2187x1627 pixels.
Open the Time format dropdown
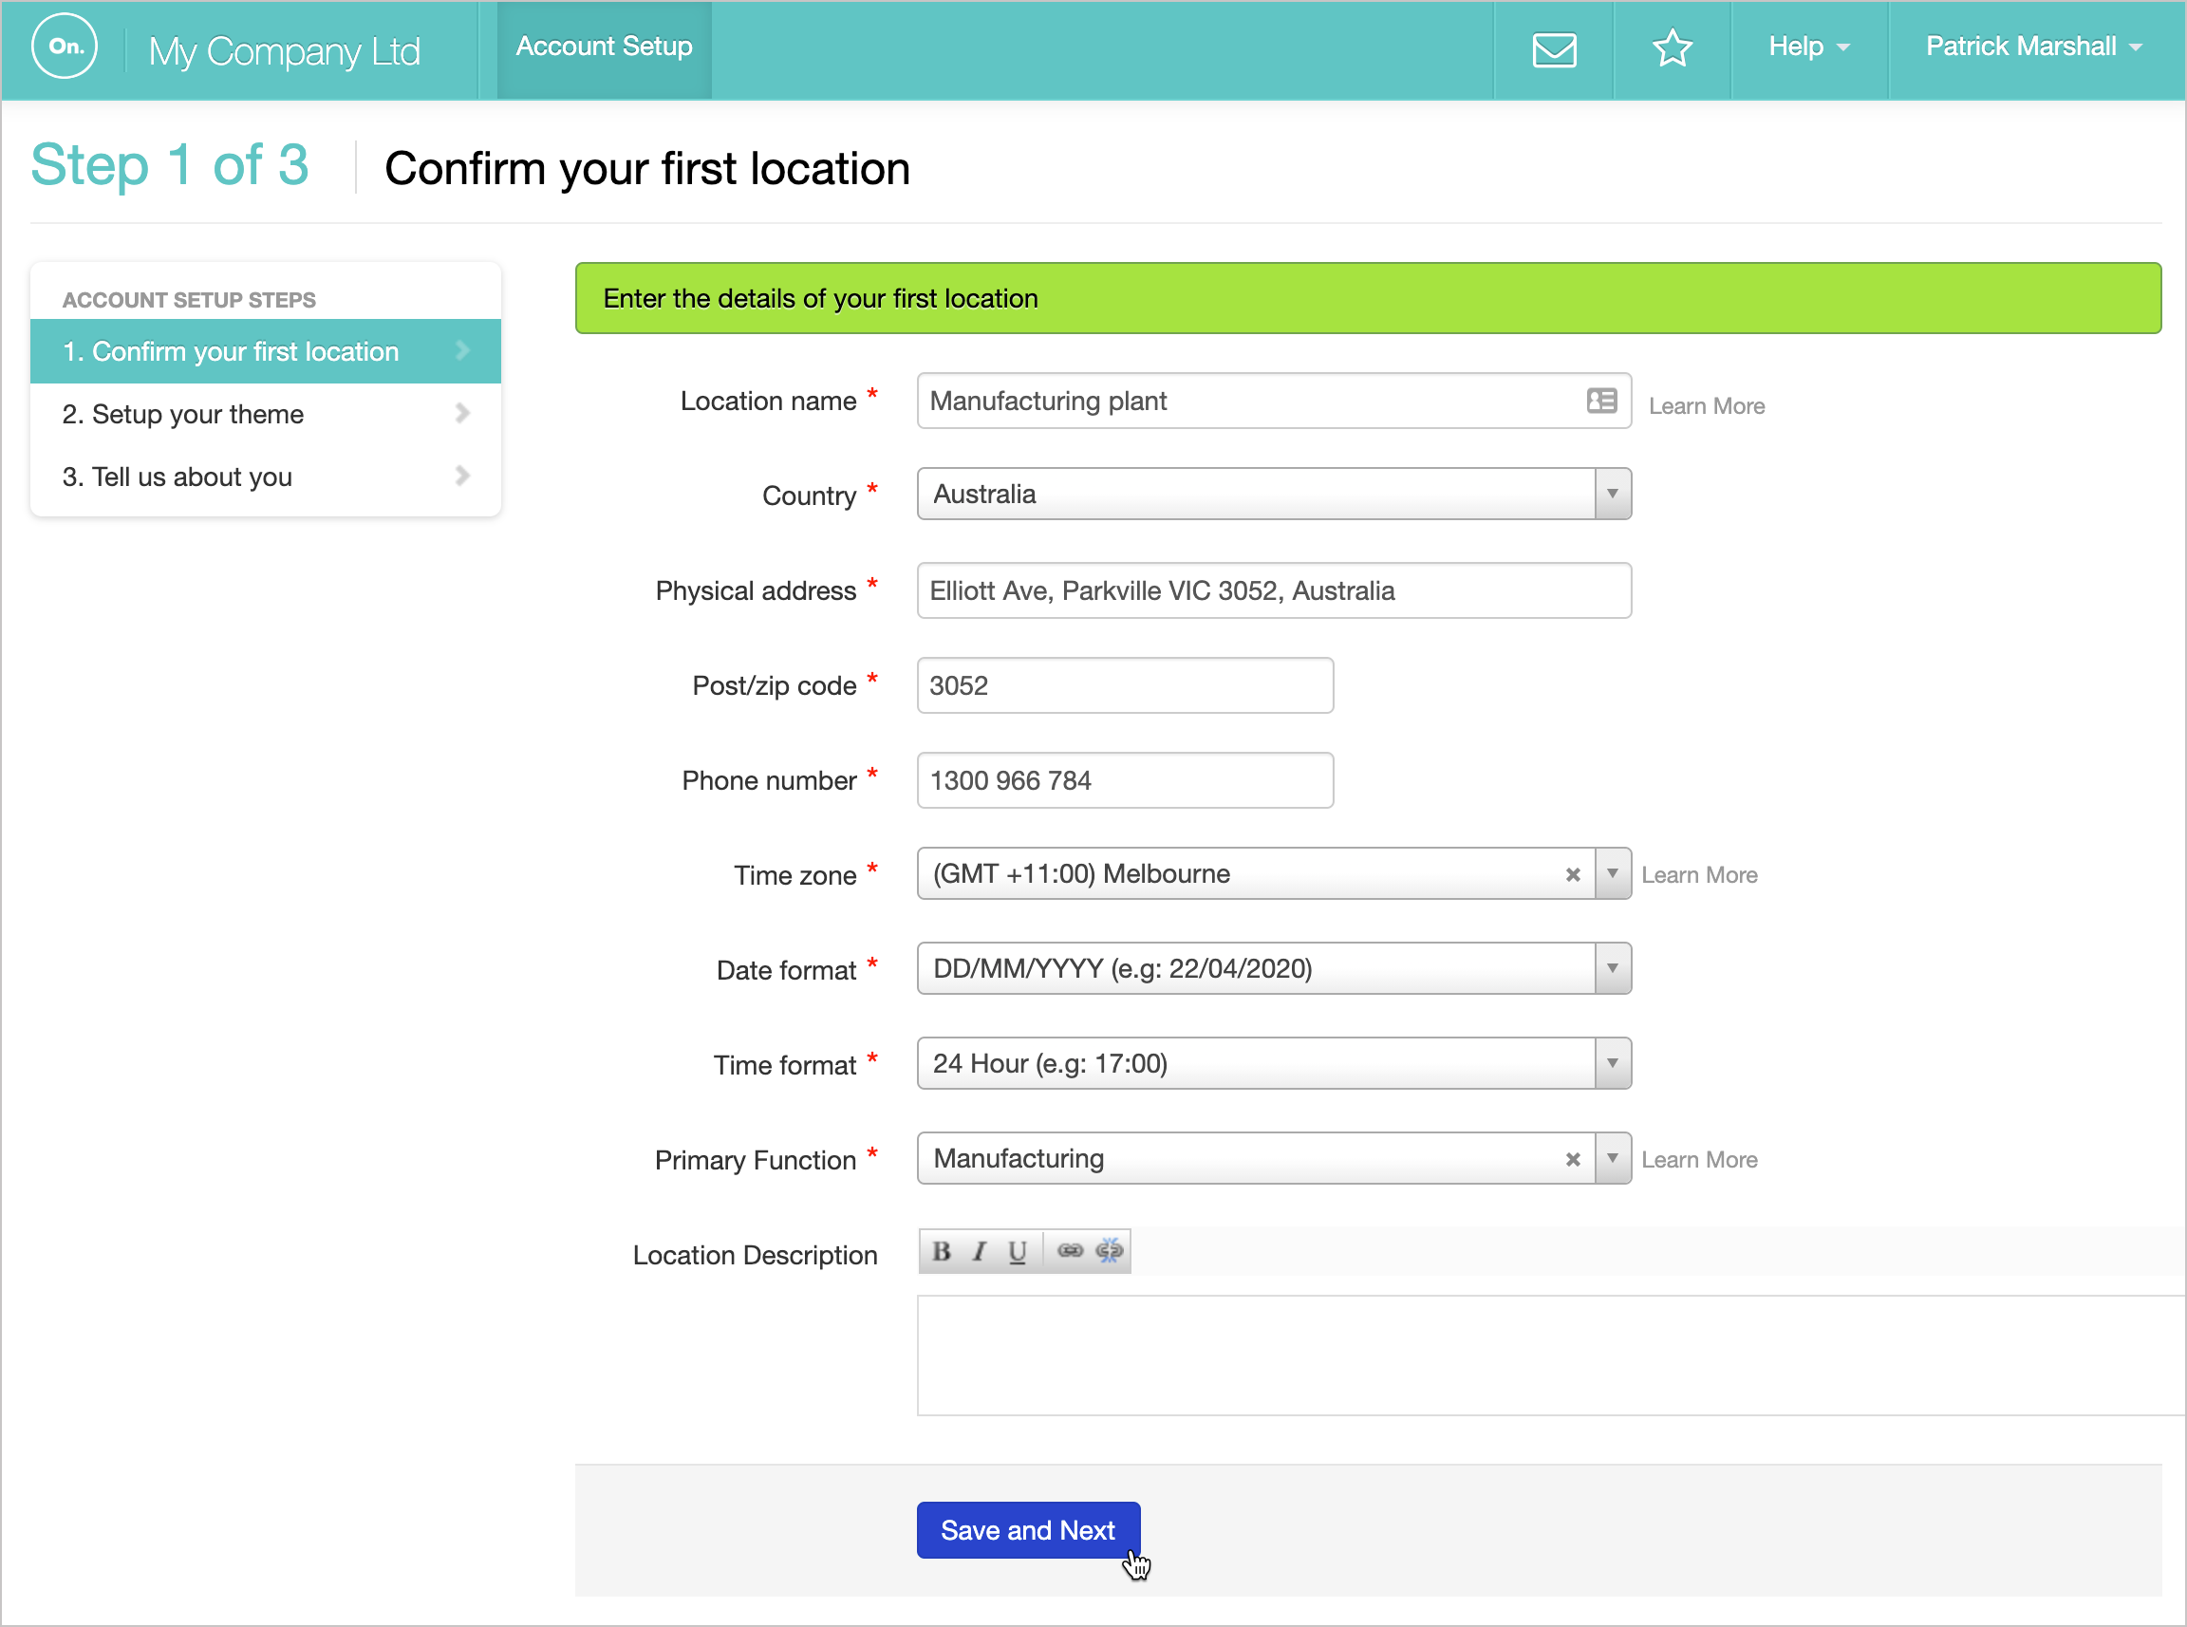click(1612, 1062)
